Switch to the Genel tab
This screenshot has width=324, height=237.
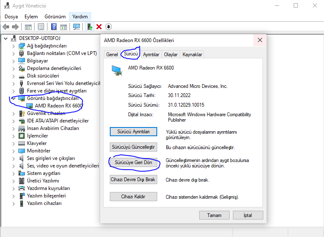point(112,55)
